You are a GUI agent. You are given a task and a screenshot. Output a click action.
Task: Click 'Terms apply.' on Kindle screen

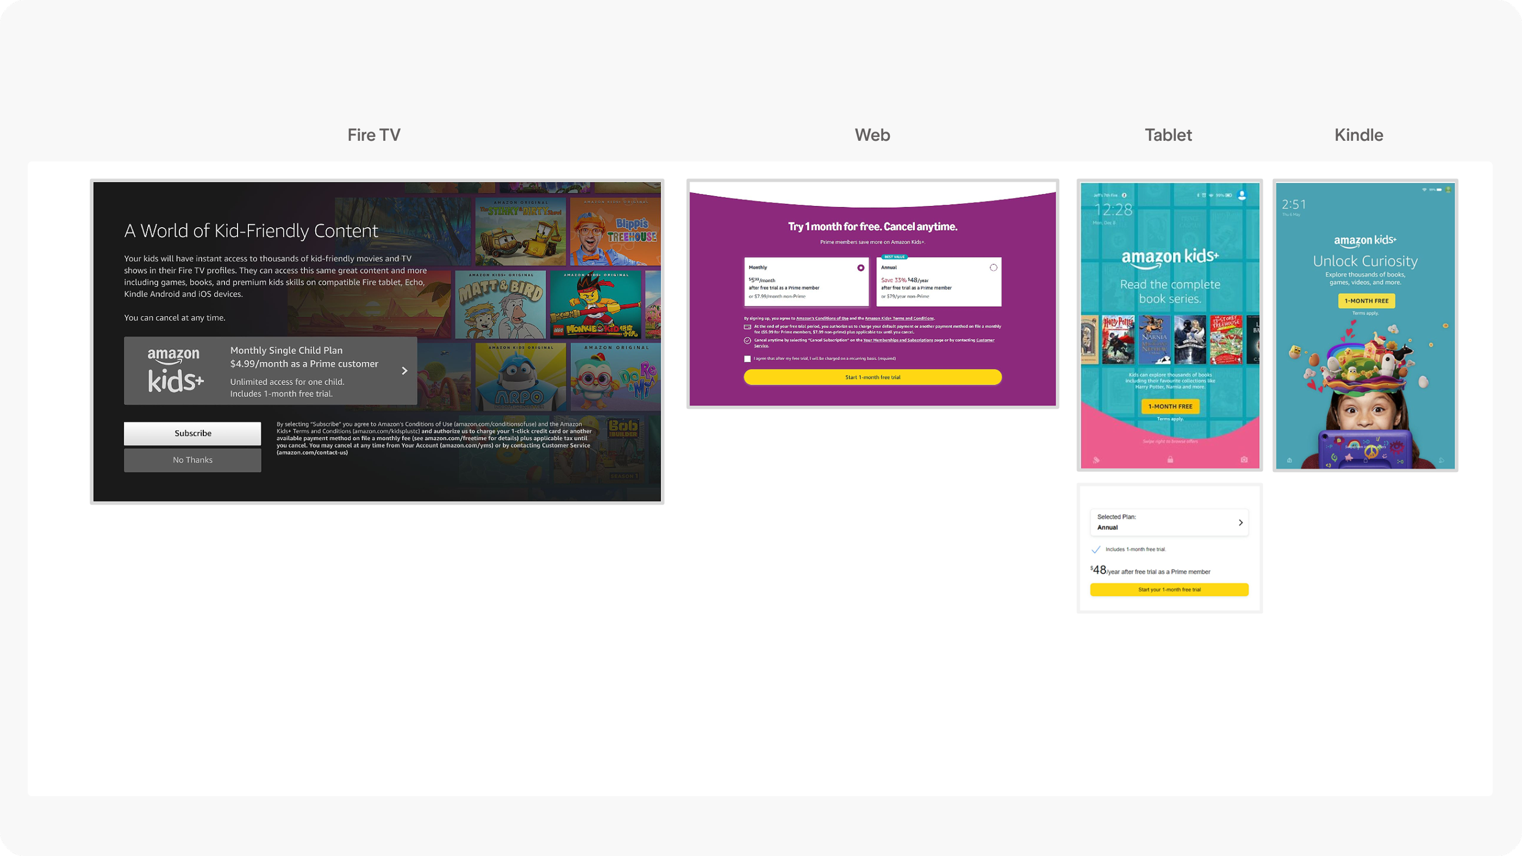coord(1365,313)
